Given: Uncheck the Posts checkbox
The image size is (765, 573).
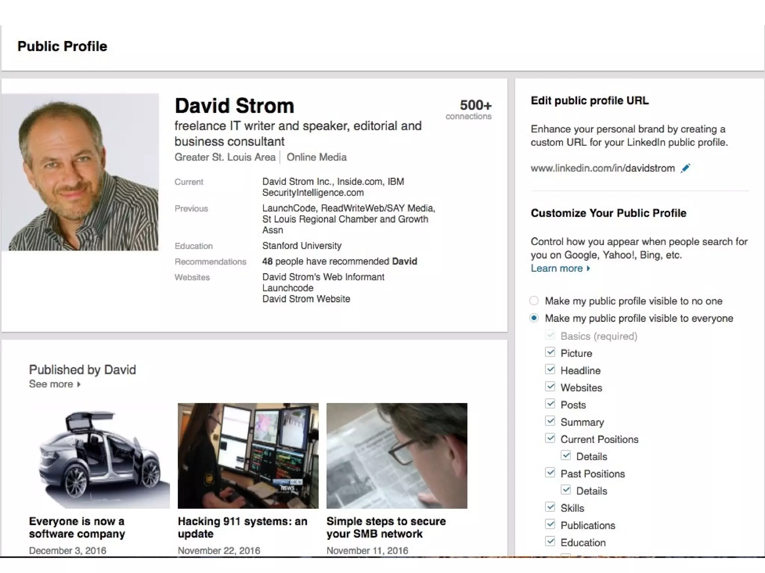Looking at the screenshot, I should [x=550, y=404].
